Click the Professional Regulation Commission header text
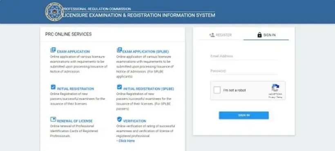335x151 pixels. [96, 9]
